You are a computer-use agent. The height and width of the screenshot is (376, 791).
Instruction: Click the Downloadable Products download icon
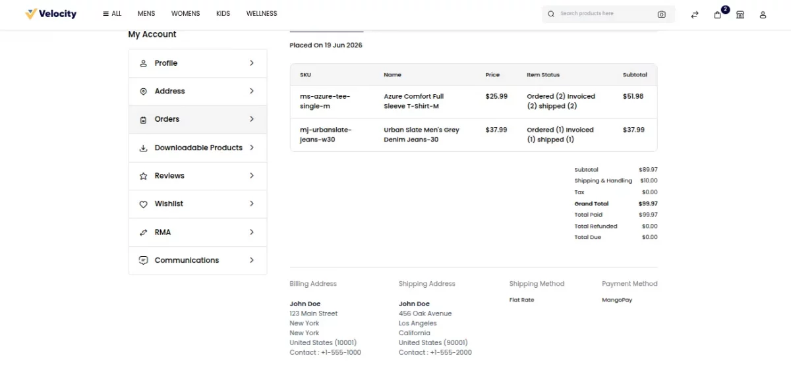click(x=143, y=148)
